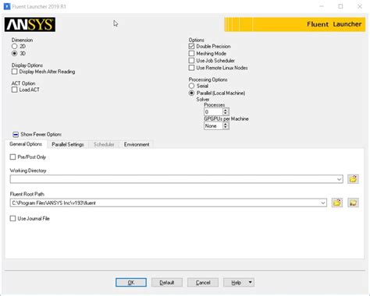370x296 pixels.
Task: Choose Serial processing option
Action: (191, 86)
